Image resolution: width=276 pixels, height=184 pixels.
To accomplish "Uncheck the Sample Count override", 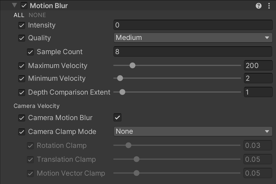I will tap(31, 52).
